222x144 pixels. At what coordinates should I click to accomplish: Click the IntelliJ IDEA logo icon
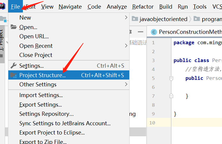(x=3, y=6)
